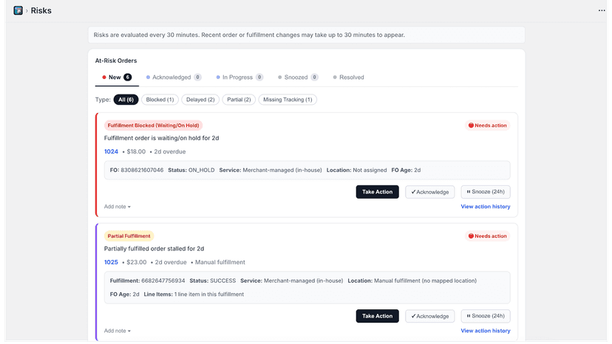
Task: Open the three-dot more options menu
Action: tap(602, 10)
